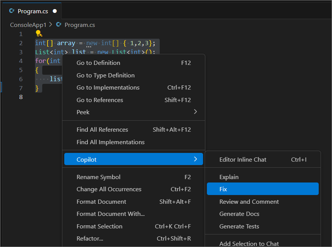Open the Refactor... entry
Screen dimensions: 332x247
[133, 238]
